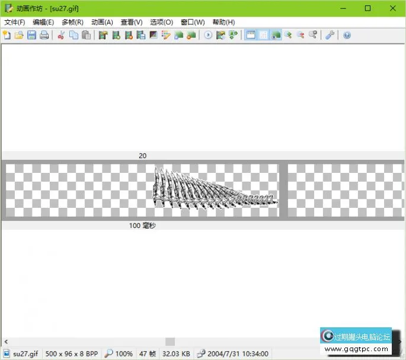Open the 帮助(H) menu
Viewport: 406px width, 360px height.
point(223,22)
